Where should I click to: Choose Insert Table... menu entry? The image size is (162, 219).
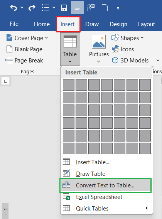click(106, 162)
